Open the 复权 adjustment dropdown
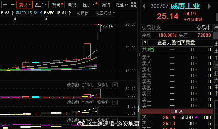 pyautogui.click(x=24, y=5)
